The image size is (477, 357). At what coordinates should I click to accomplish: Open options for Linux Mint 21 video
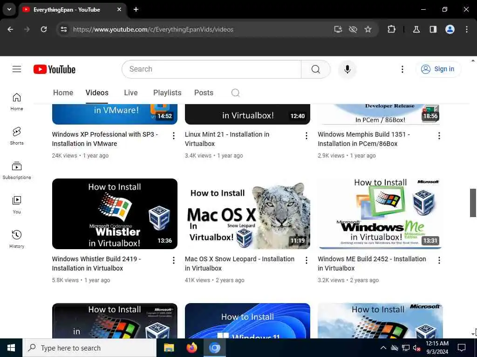click(307, 136)
